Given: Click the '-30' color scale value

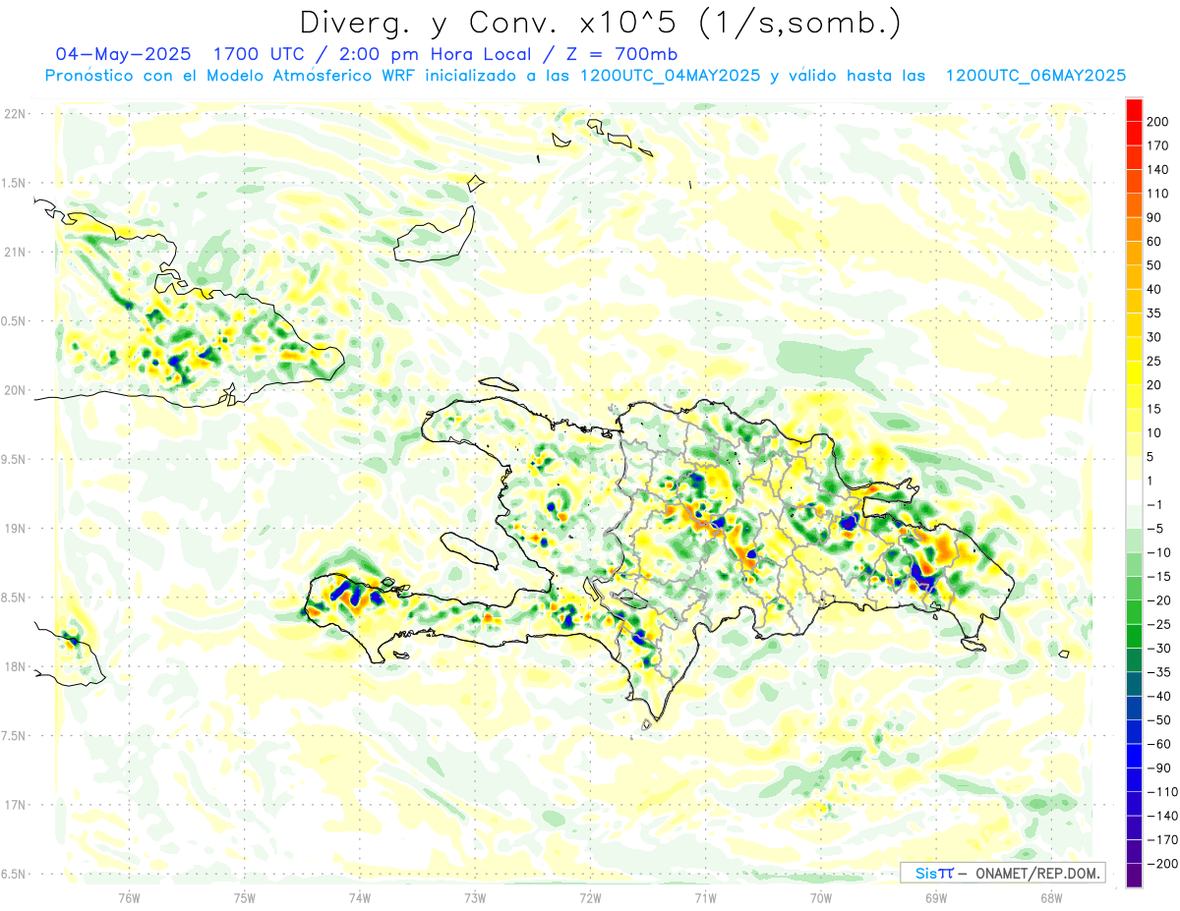Looking at the screenshot, I should pyautogui.click(x=1158, y=649).
